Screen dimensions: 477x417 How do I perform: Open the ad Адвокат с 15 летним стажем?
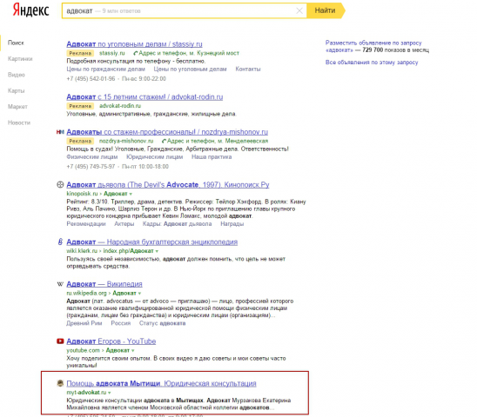click(144, 97)
